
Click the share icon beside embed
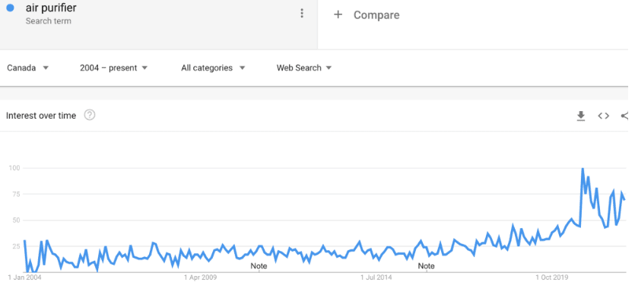pos(624,116)
